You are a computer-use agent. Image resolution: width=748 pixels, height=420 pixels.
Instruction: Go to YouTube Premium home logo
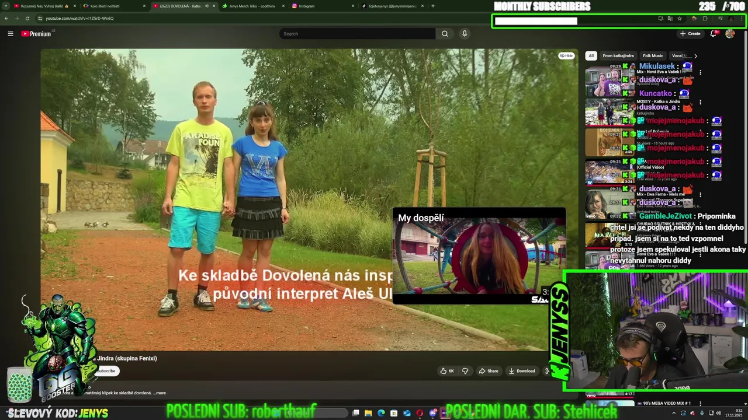(37, 34)
